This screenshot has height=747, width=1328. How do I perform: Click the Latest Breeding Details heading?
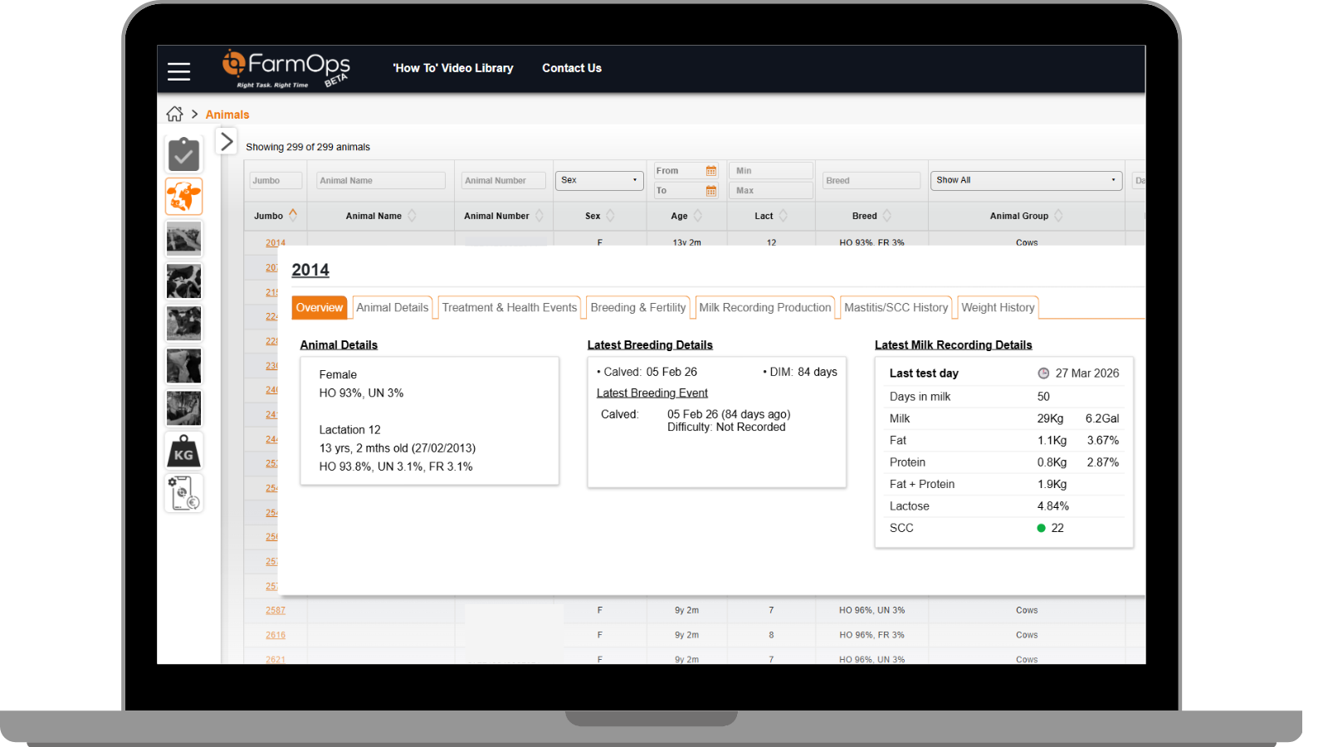[650, 345]
